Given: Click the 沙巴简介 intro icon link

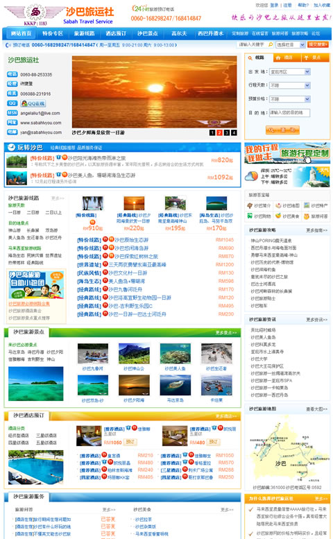Looking at the screenshot, I should point(259,205).
